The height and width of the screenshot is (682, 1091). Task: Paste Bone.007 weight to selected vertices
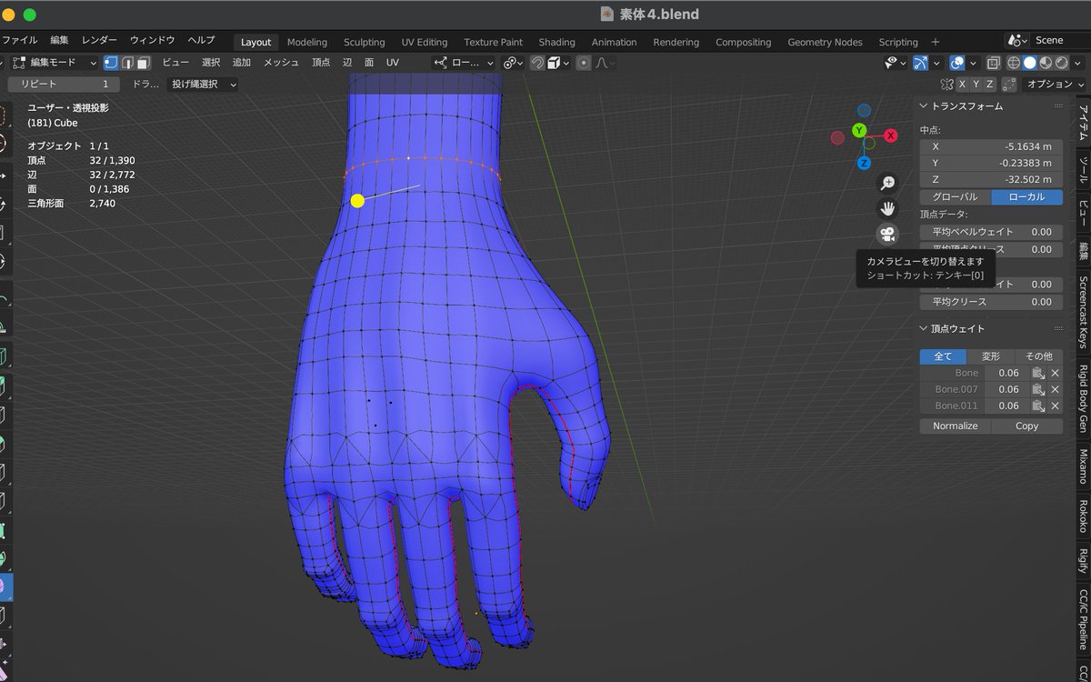1037,389
